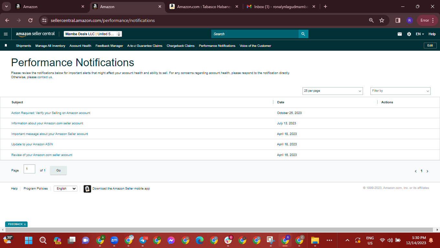Open the Seller Central messages envelope icon

click(400, 34)
